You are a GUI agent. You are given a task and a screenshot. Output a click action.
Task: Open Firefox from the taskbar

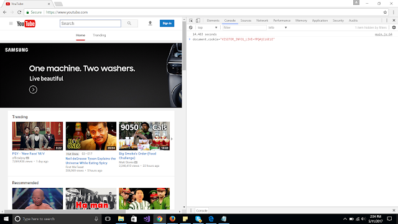click(x=172, y=219)
